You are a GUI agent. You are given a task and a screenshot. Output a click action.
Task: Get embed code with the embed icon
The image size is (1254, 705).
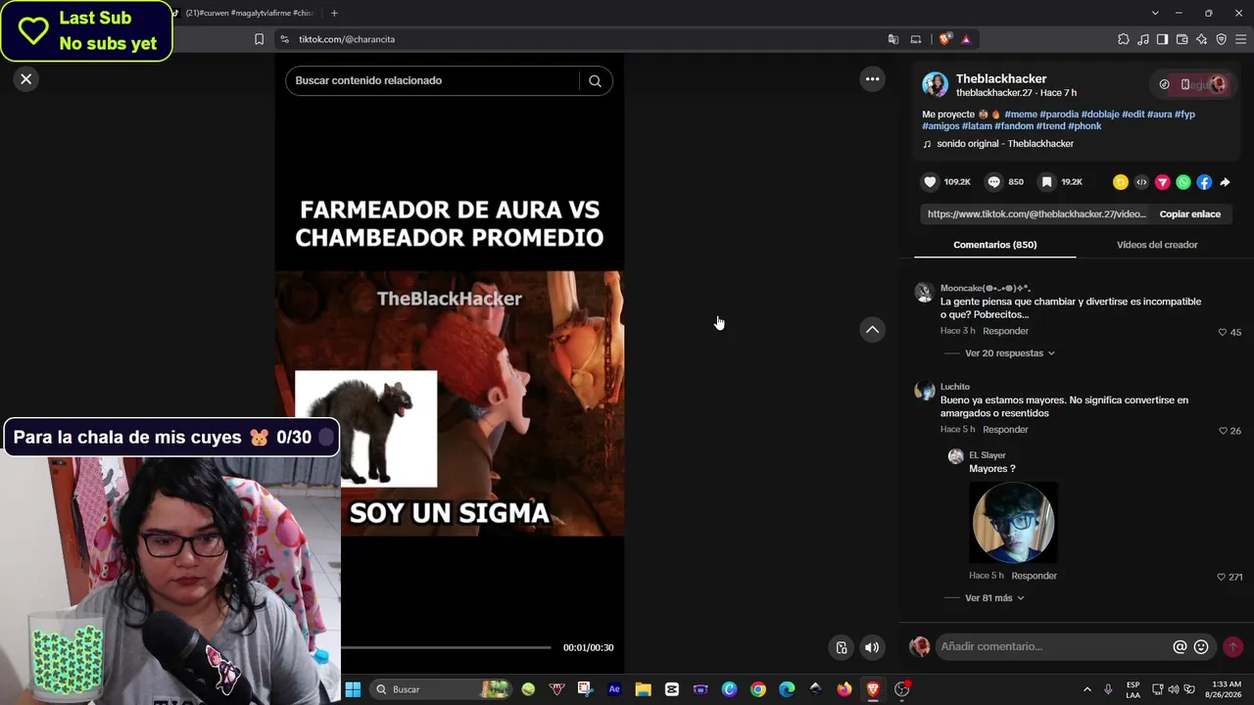tap(1141, 182)
